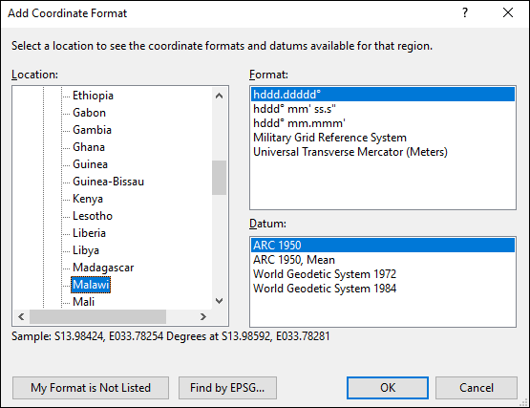This screenshot has width=530, height=408.
Task: Choose Ghana from the Location tree
Action: tap(89, 147)
